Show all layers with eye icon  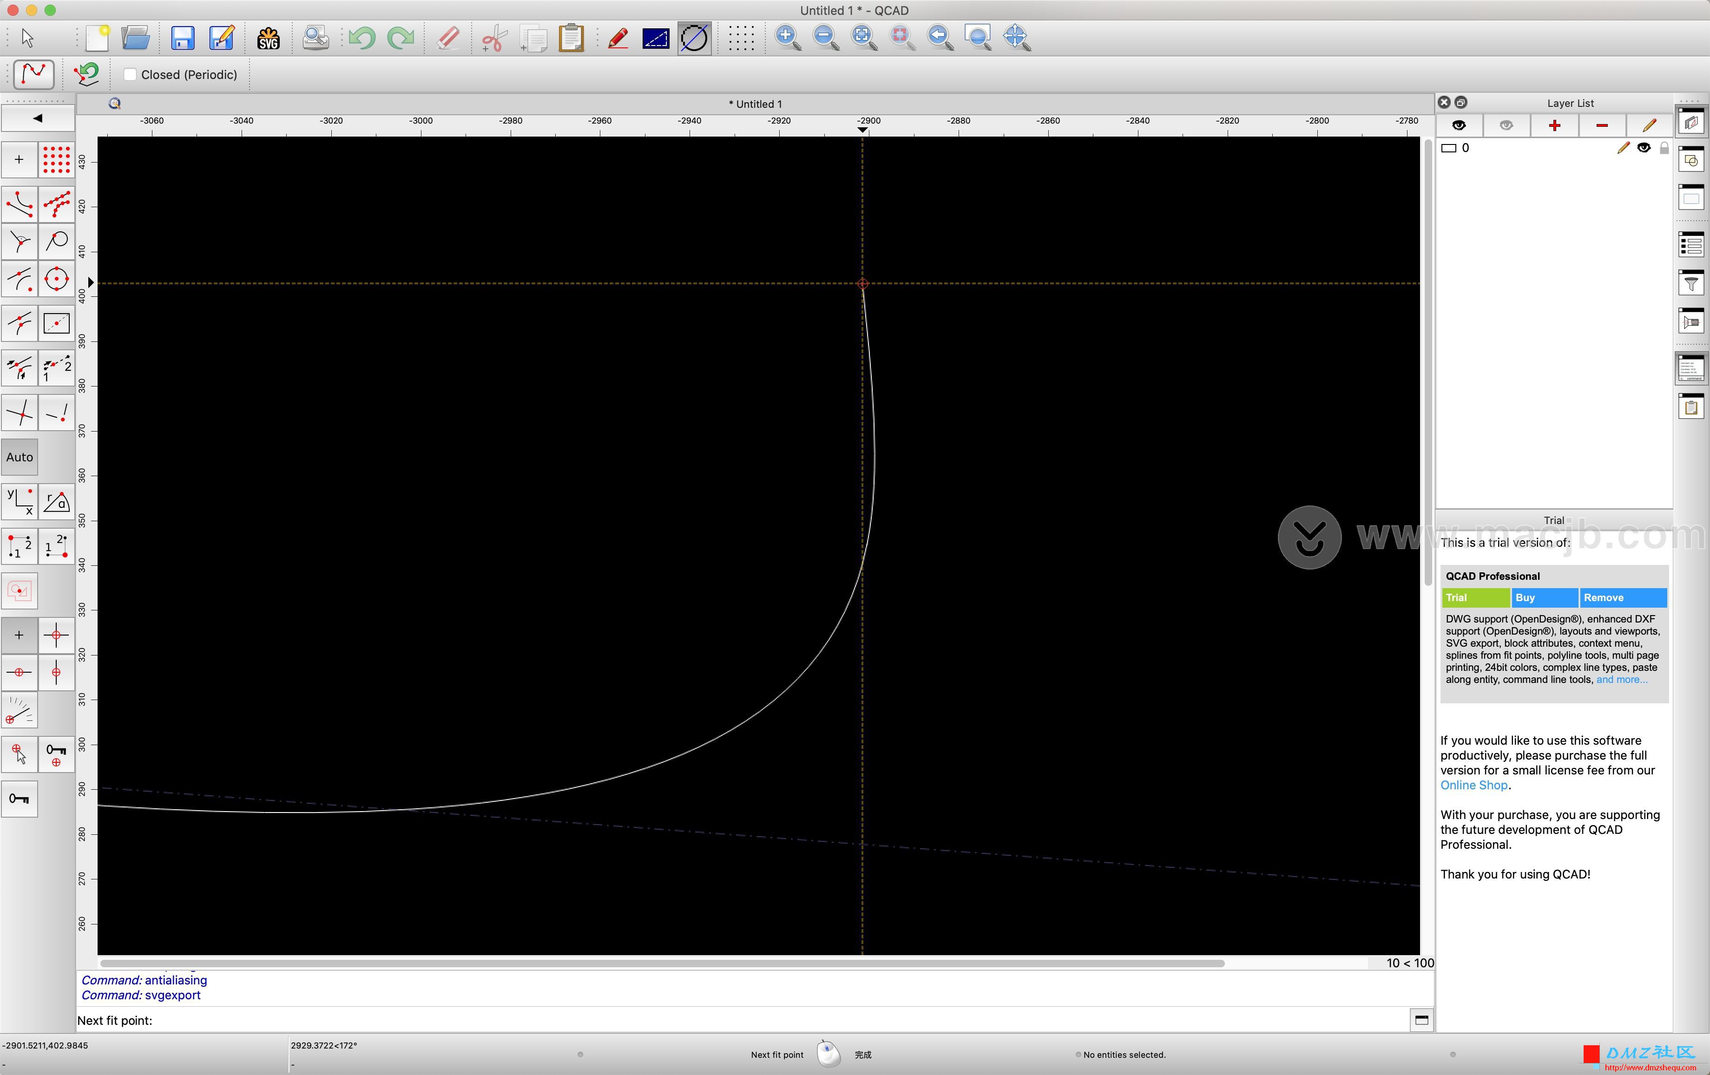[x=1459, y=126]
